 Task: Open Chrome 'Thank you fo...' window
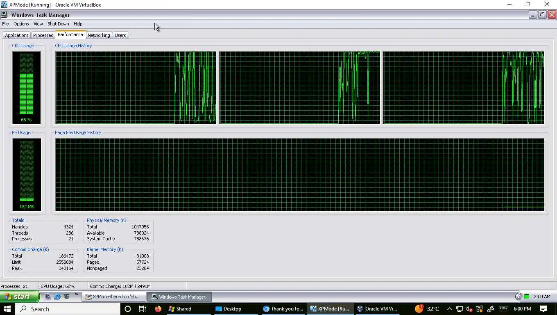[x=283, y=309]
